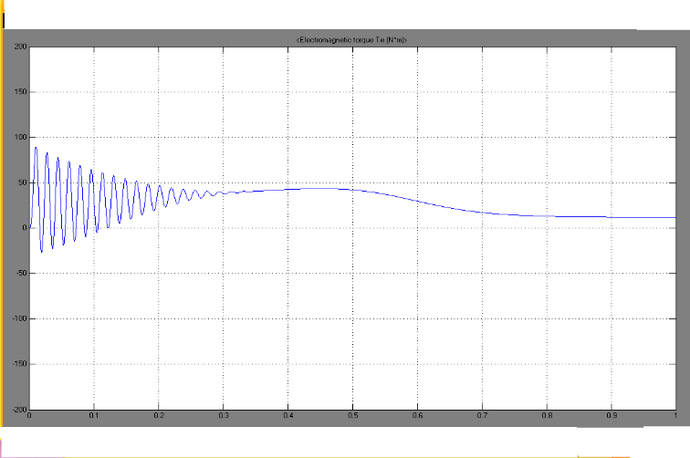Click the 150 y-axis tick label
690x458 pixels.
[22, 91]
